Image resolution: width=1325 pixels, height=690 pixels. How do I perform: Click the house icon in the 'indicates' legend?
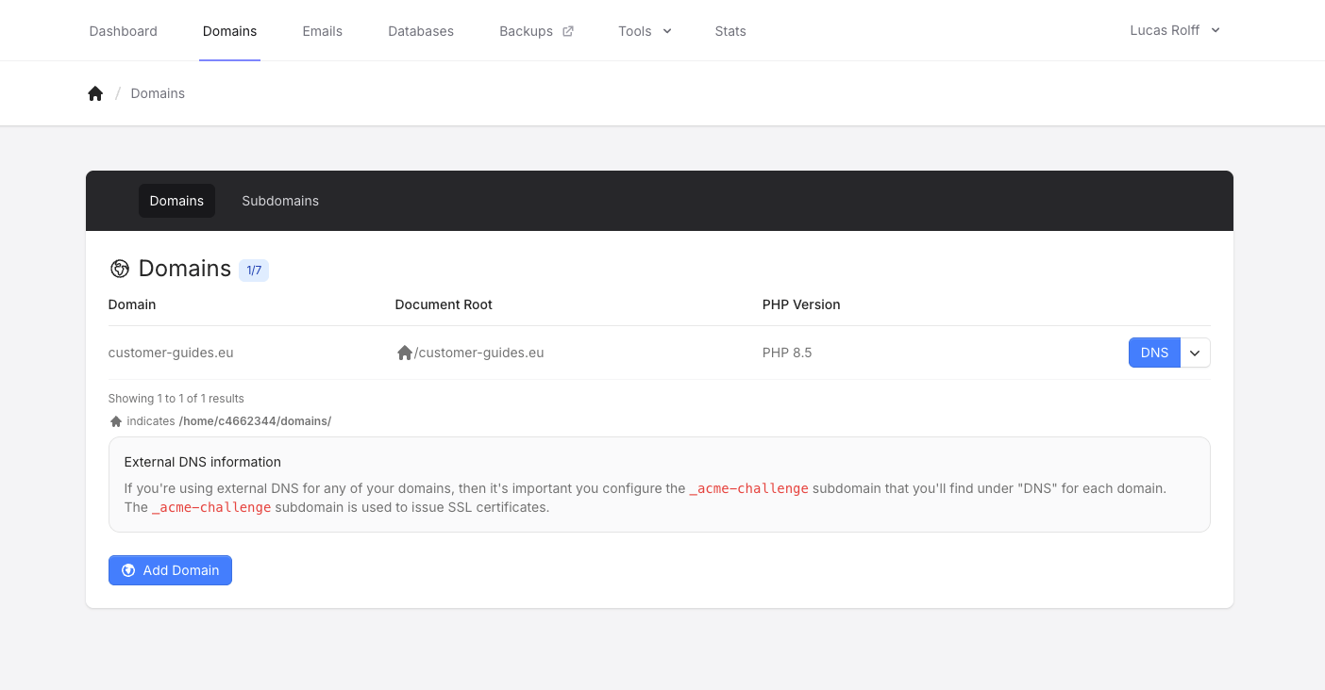[116, 421]
